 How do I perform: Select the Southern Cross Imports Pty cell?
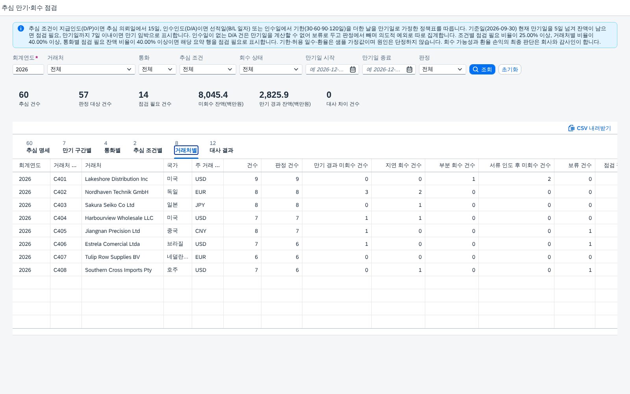(122, 270)
